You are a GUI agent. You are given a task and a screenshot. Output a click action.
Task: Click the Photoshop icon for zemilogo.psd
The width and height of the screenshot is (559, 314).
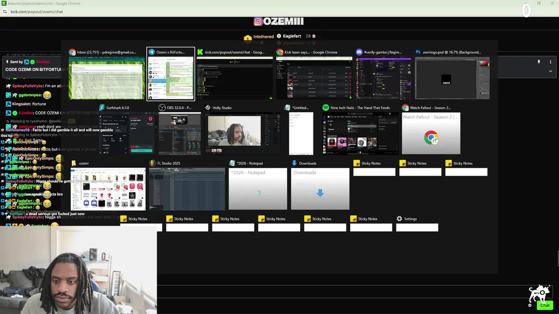click(x=418, y=52)
